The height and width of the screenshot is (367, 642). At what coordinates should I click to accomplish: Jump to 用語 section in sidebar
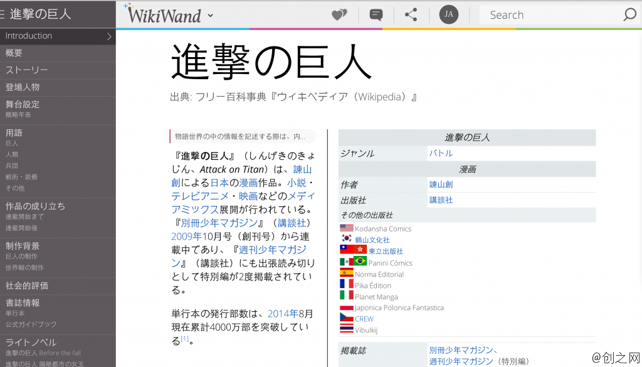pos(14,133)
